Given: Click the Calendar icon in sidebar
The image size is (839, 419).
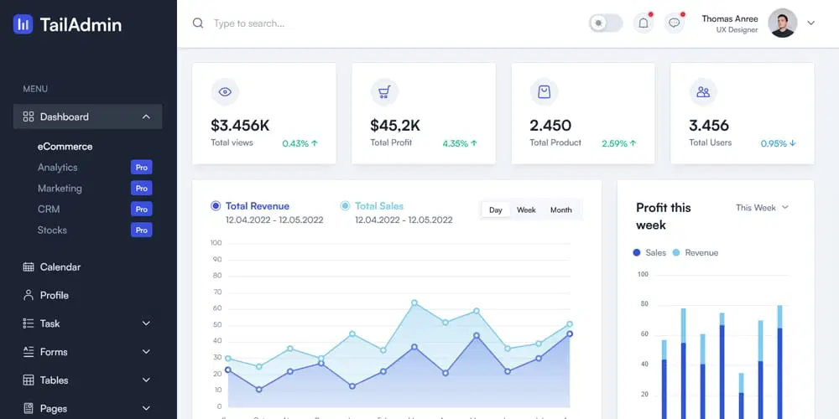Looking at the screenshot, I should 29,266.
